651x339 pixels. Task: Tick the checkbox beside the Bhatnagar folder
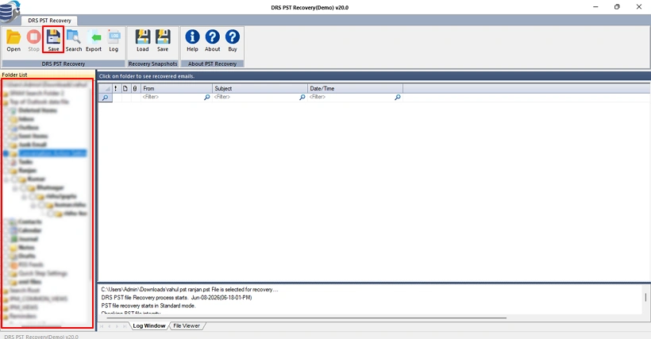coord(24,187)
